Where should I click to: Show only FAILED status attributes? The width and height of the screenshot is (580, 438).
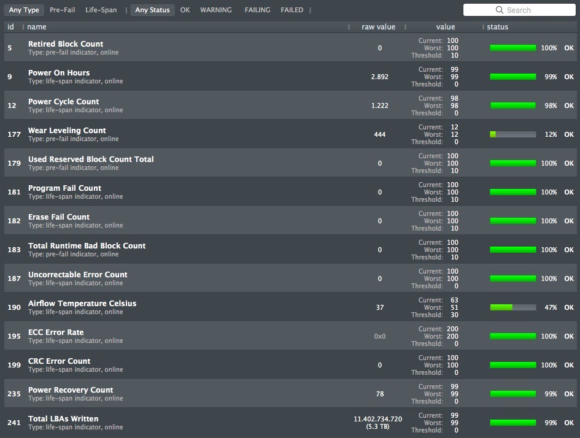pos(292,10)
